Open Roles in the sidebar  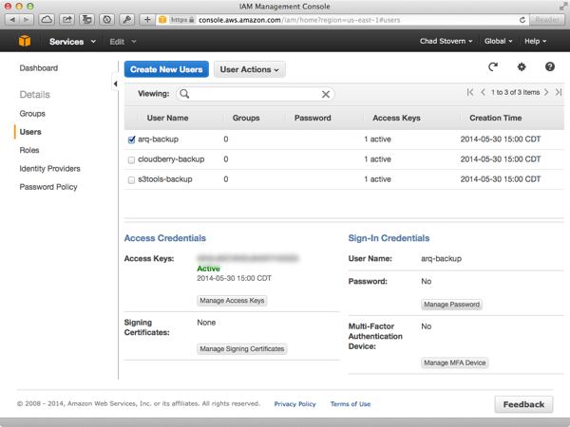29,150
